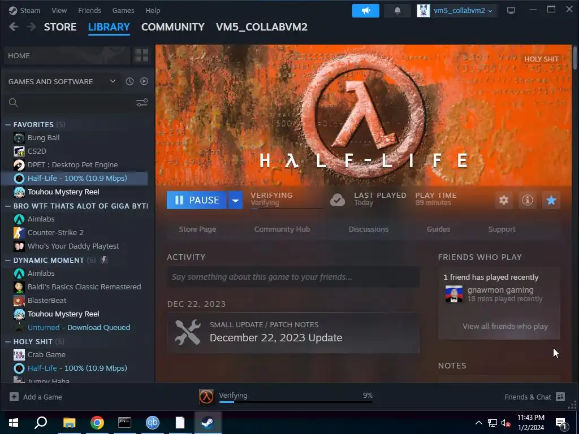
Task: View all friends who play
Action: (505, 326)
